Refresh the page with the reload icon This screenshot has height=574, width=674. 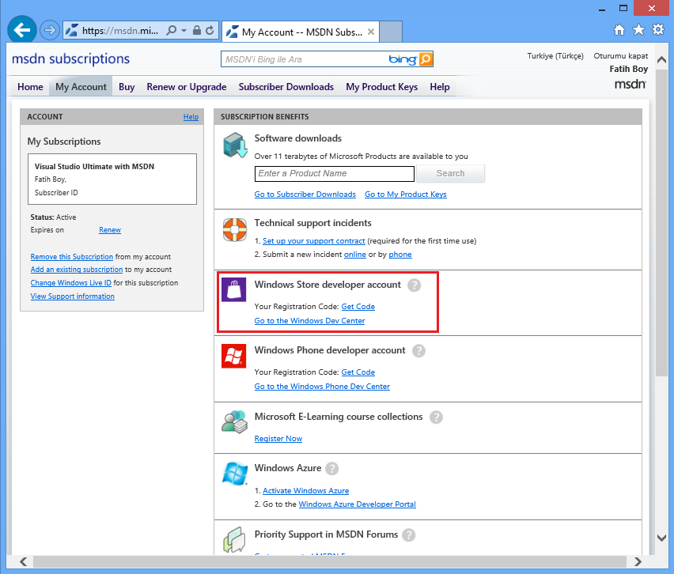tap(210, 30)
